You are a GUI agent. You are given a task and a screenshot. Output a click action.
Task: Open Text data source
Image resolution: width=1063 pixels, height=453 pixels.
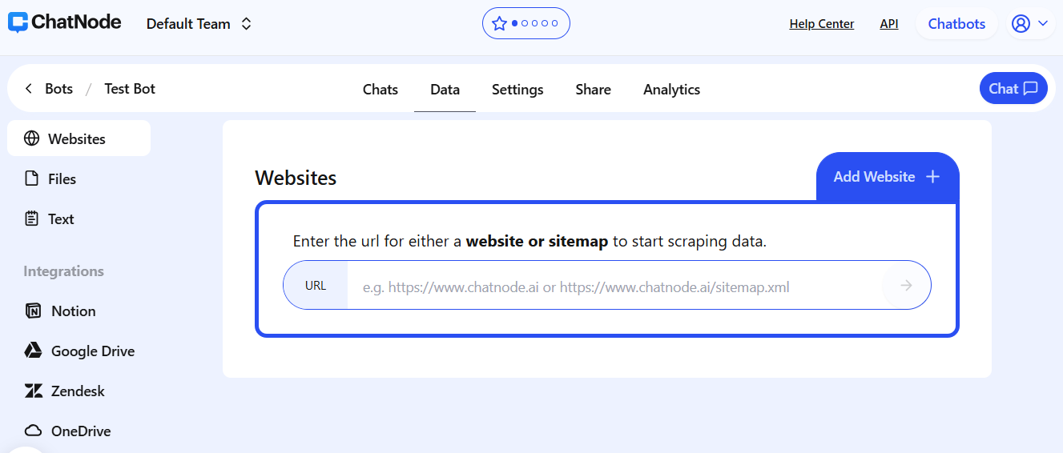point(79,218)
